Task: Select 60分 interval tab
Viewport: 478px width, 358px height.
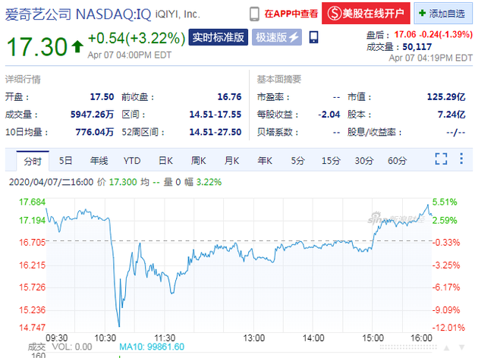Action: [x=398, y=161]
